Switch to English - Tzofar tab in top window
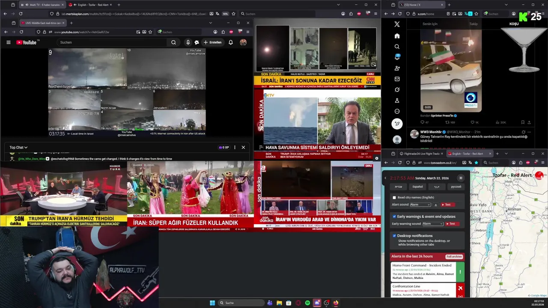This screenshot has height=308, width=548. click(90, 5)
